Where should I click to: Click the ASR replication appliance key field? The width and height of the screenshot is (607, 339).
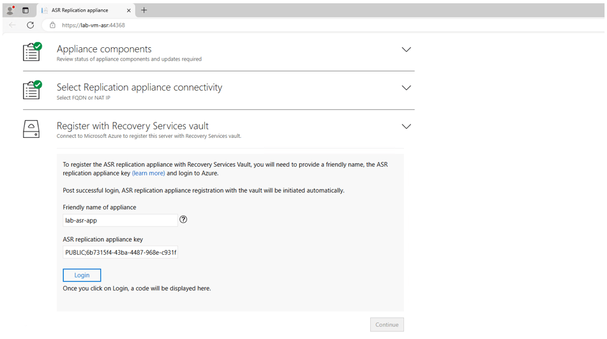[120, 252]
